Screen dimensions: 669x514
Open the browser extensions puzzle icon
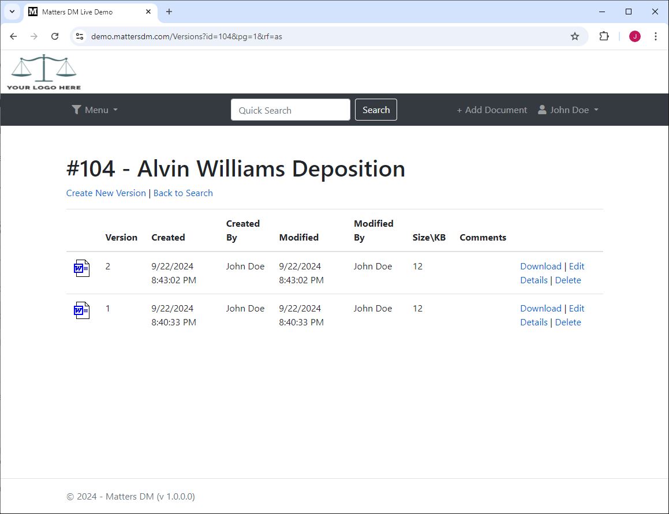604,36
